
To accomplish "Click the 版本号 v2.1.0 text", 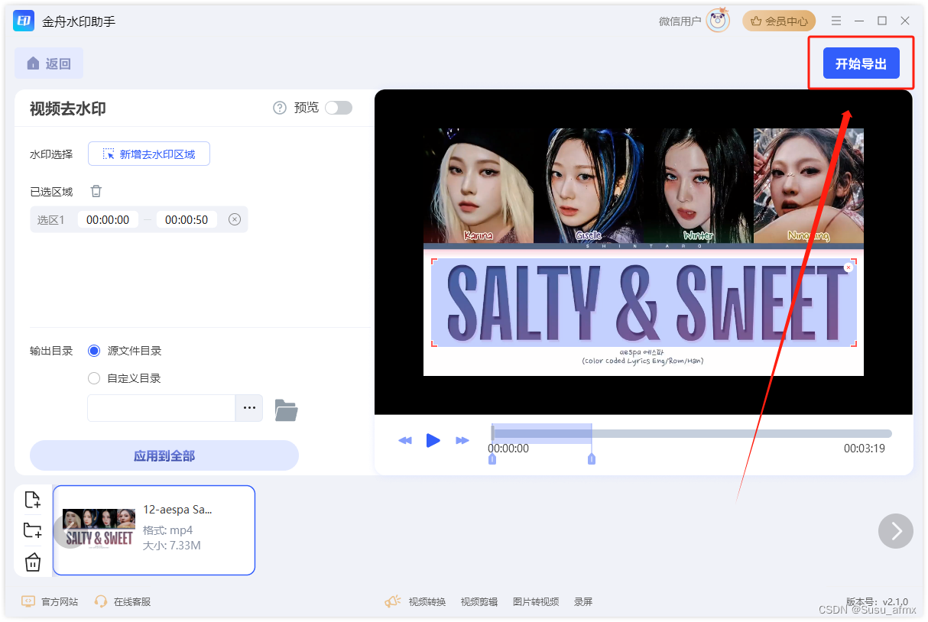I will pos(877,602).
